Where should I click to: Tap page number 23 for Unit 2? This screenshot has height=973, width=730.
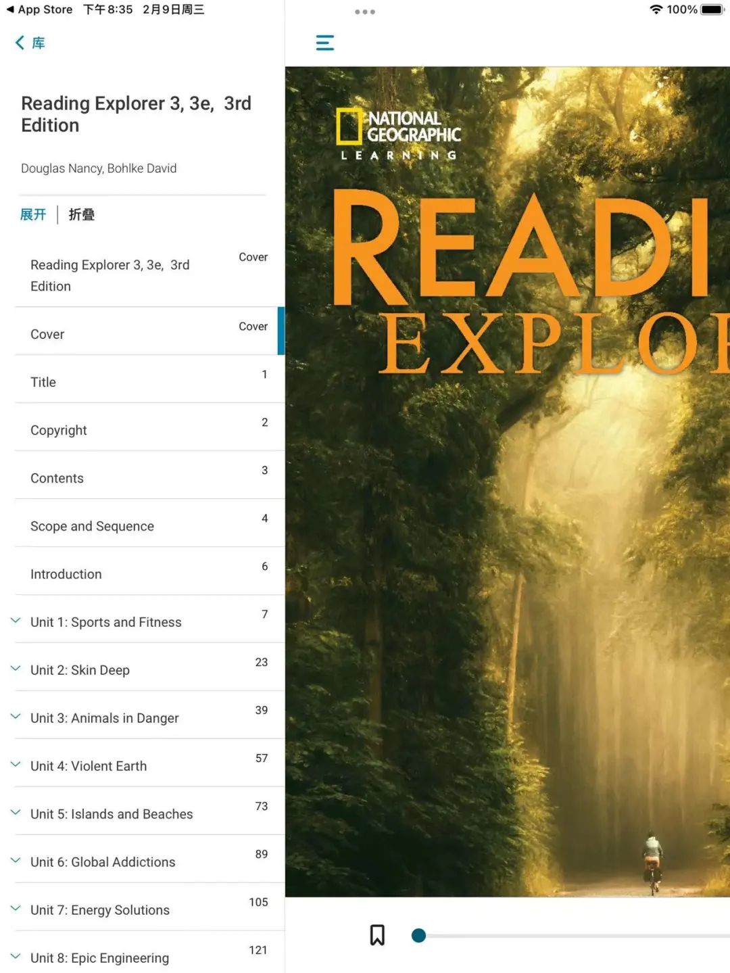[262, 662]
